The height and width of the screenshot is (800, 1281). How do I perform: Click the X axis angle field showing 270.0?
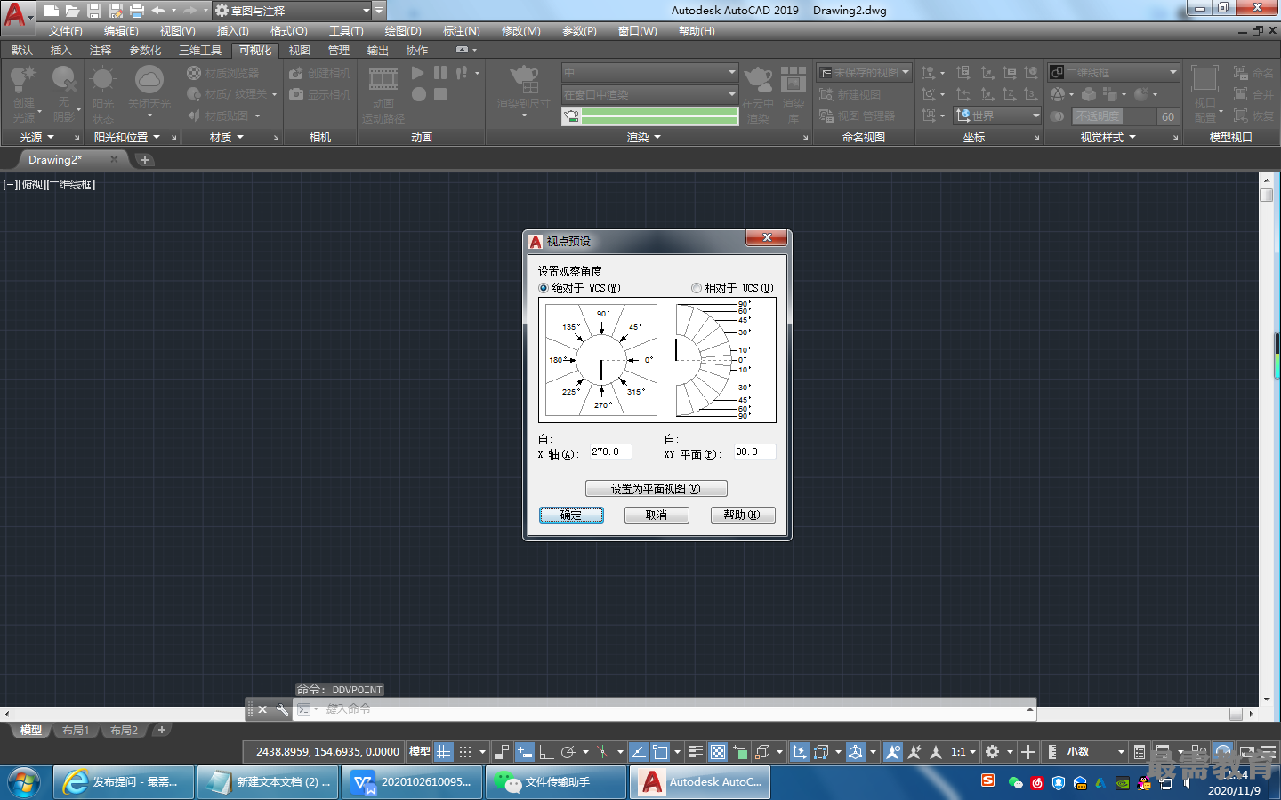[x=610, y=452]
